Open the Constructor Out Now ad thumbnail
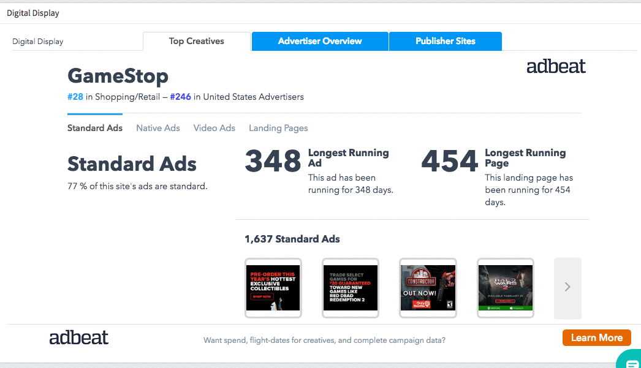 pos(428,288)
